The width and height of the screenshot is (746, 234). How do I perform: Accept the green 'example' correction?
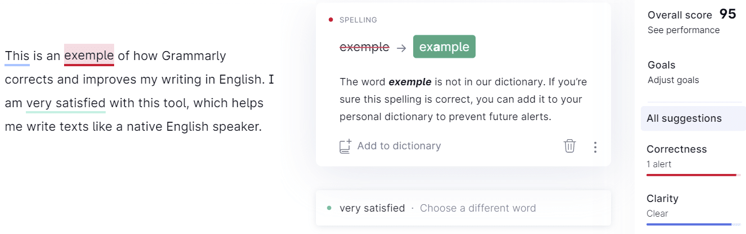(444, 47)
